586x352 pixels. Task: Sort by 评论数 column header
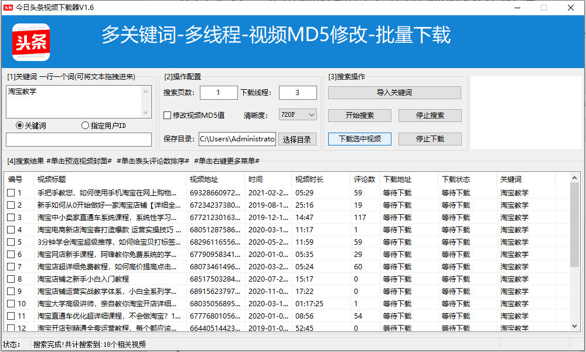pyautogui.click(x=364, y=180)
